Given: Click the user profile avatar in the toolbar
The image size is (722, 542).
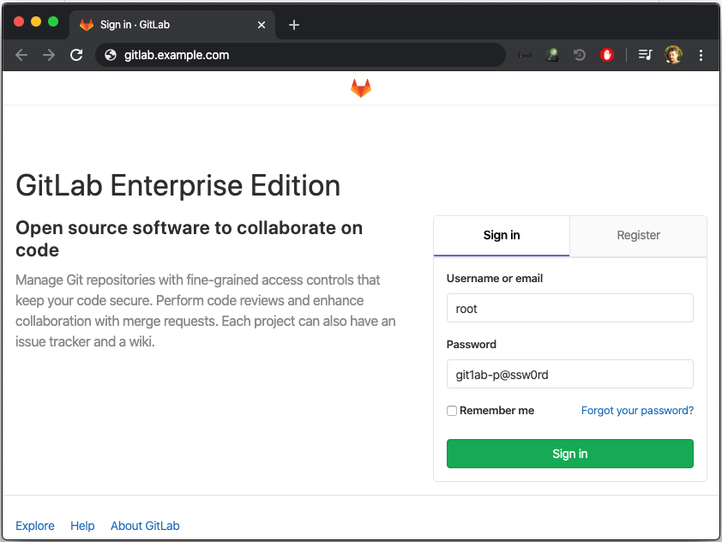Looking at the screenshot, I should coord(673,55).
